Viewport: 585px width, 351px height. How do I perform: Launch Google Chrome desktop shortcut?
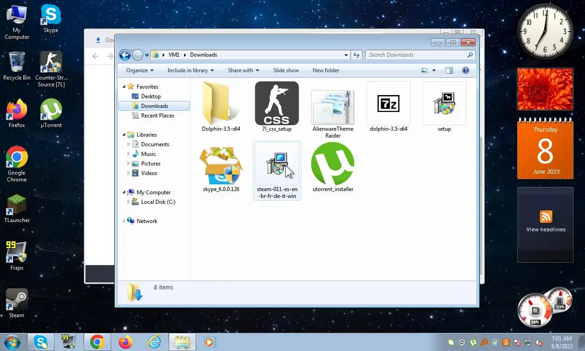(17, 165)
